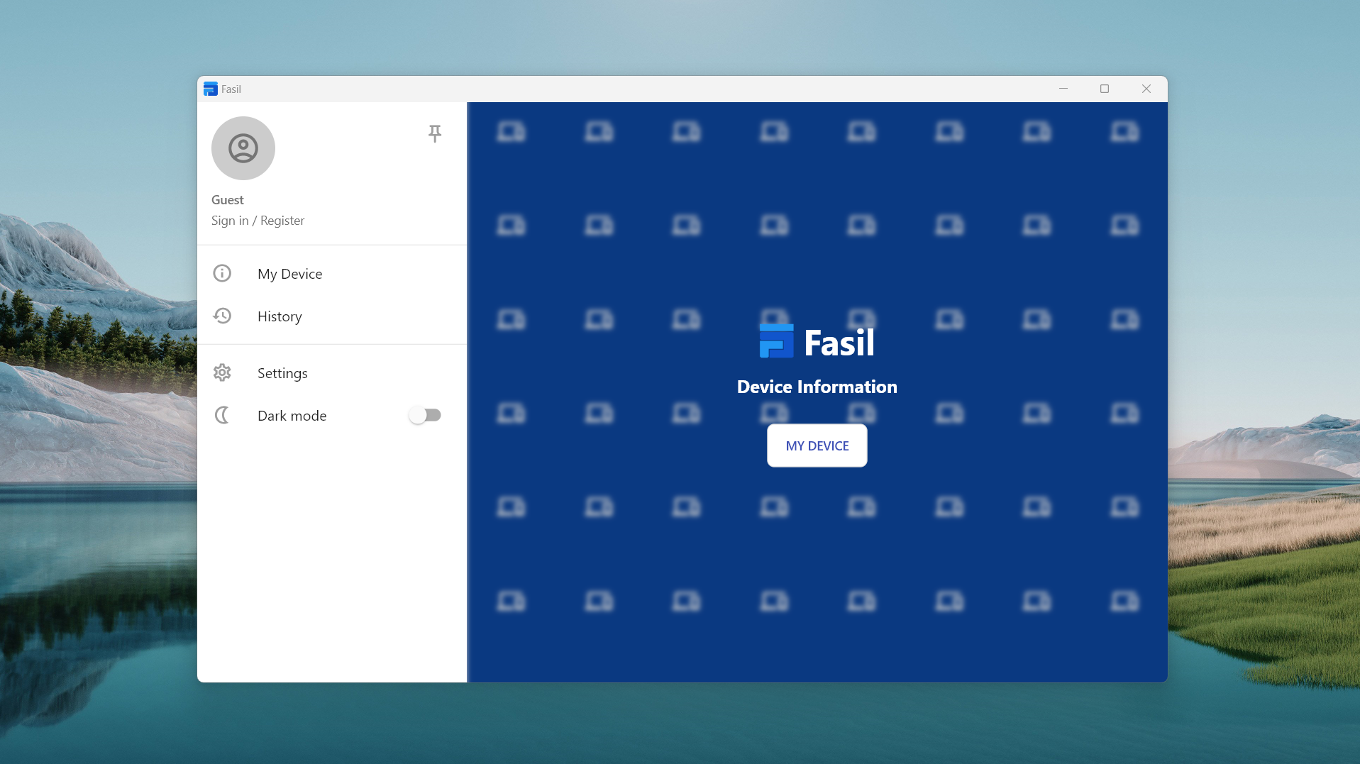Select the My Device menu entry
Image resolution: width=1360 pixels, height=764 pixels.
[289, 273]
